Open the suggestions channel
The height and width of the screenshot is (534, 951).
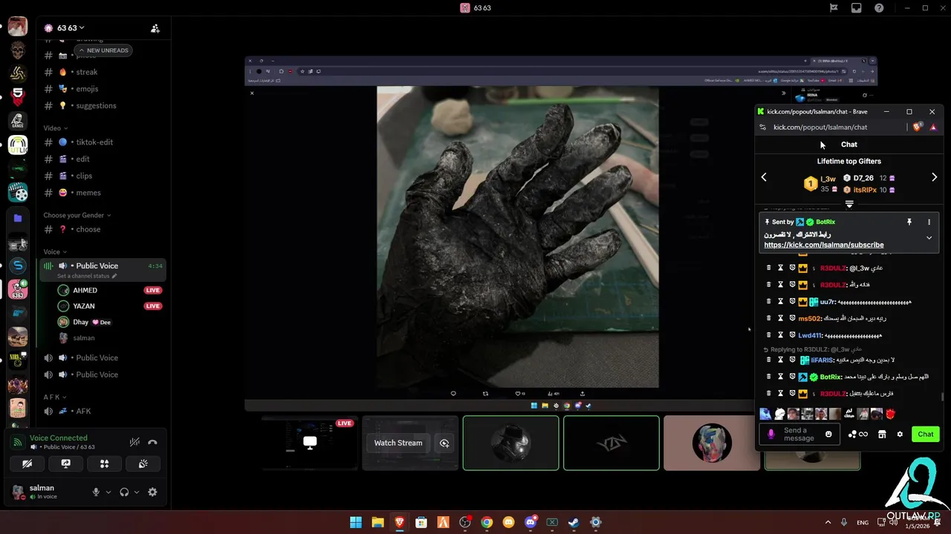click(x=103, y=106)
